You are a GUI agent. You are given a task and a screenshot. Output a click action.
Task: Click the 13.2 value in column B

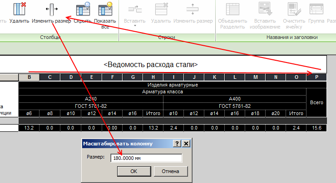29,128
